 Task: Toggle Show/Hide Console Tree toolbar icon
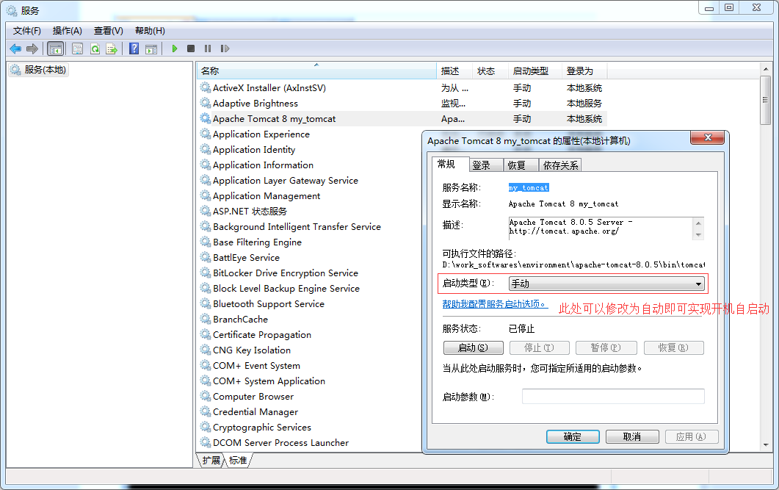55,48
